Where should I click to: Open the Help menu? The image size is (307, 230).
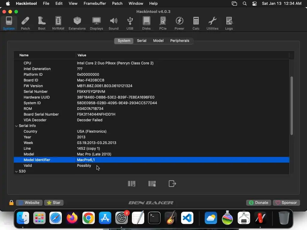pyautogui.click(x=153, y=4)
